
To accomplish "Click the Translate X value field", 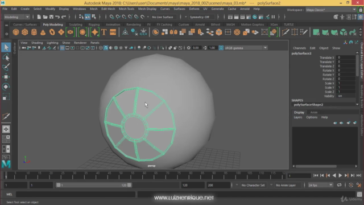I will coord(346,58).
